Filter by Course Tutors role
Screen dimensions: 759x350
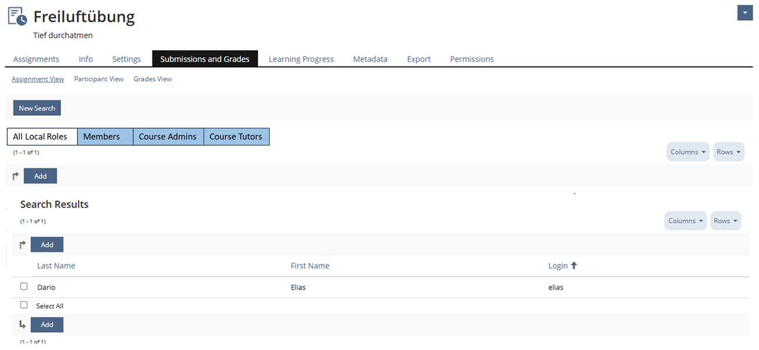pos(236,137)
